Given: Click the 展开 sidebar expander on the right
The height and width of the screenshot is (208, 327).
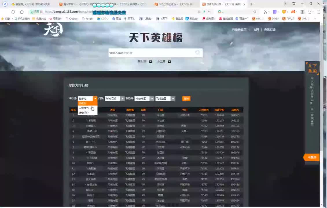Looking at the screenshot, I should click(x=312, y=157).
